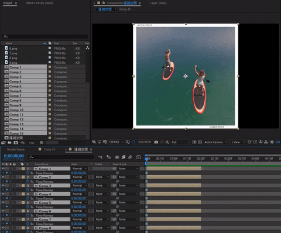Open project flowchart view icon beside file list
This screenshot has width=281, height=233.
[88, 48]
